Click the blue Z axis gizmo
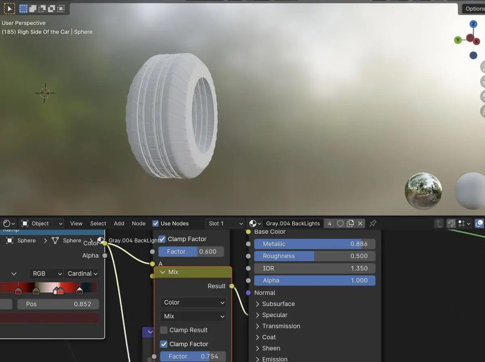 pyautogui.click(x=473, y=24)
